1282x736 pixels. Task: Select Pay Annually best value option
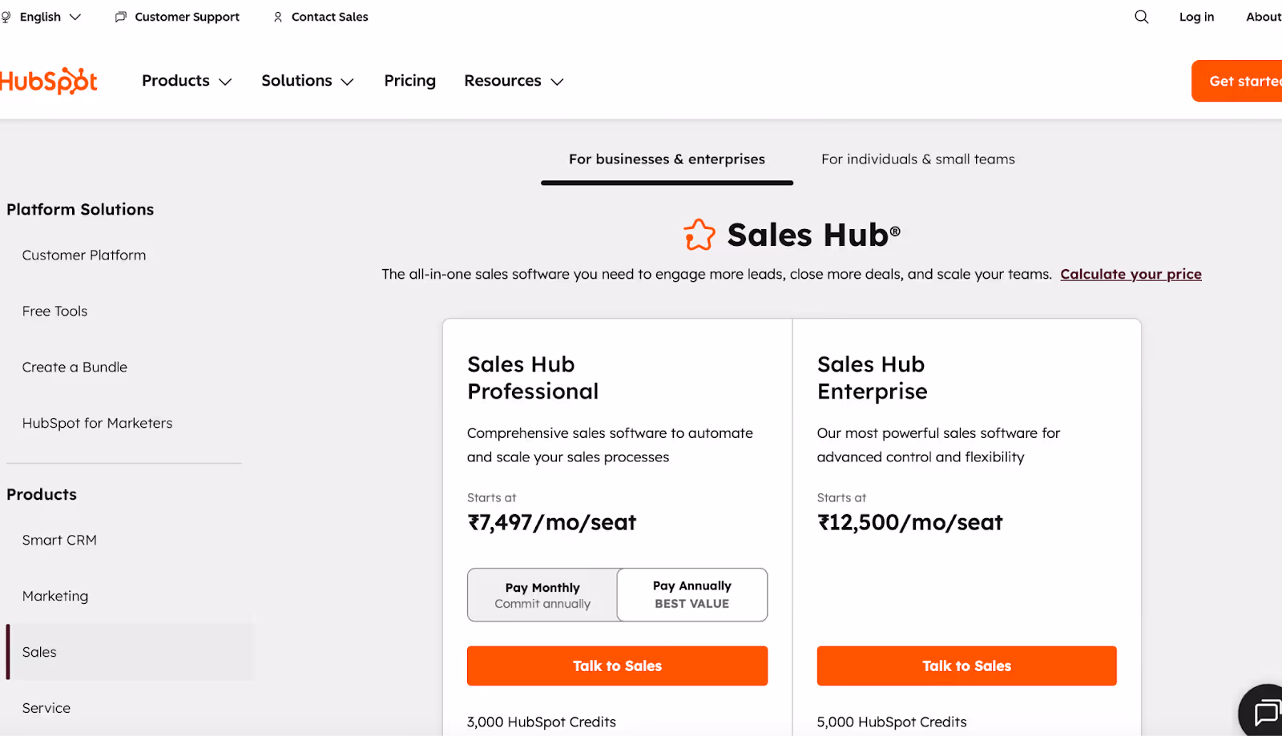[692, 595]
